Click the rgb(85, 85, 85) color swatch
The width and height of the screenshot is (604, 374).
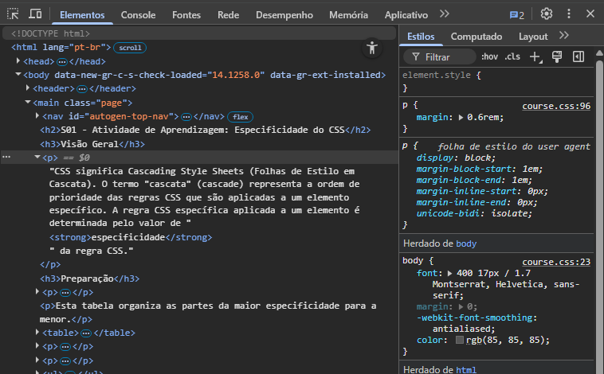pyautogui.click(x=460, y=340)
